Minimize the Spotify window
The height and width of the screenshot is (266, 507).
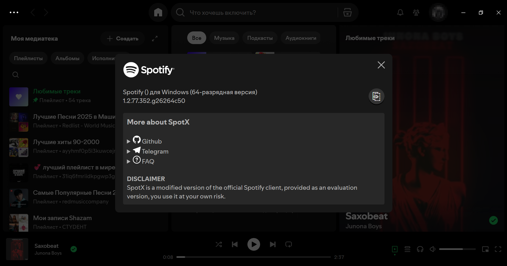pos(463,12)
